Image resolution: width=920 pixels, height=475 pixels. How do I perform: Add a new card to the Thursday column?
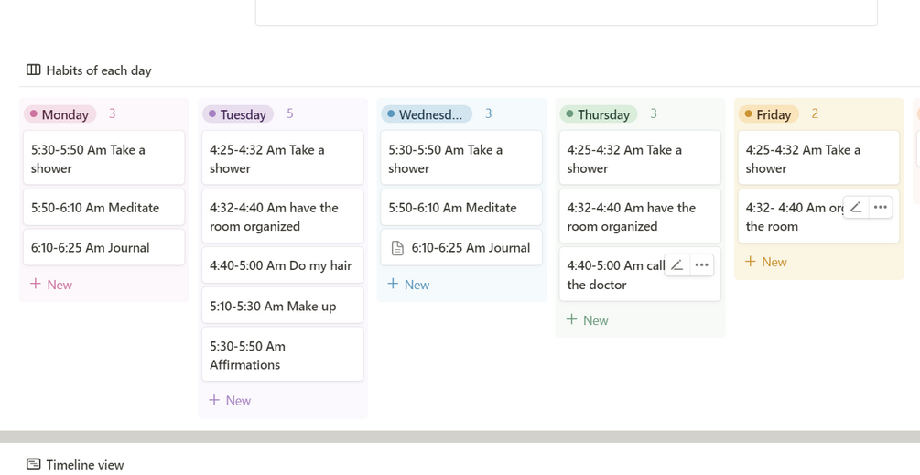pyautogui.click(x=587, y=320)
